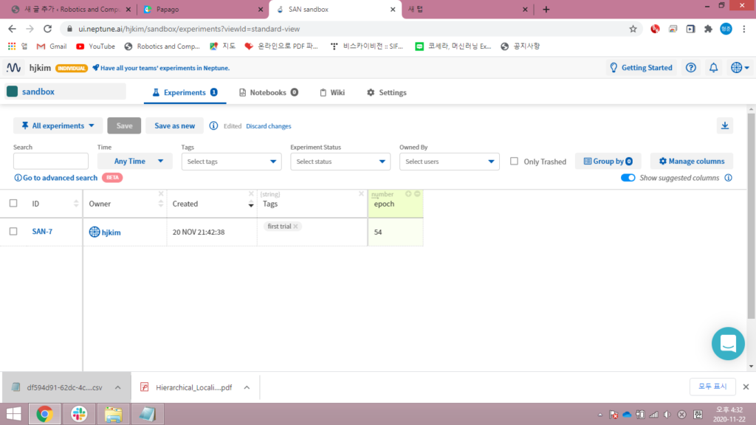The height and width of the screenshot is (425, 756).
Task: Click the download experiments icon
Action: click(x=725, y=125)
